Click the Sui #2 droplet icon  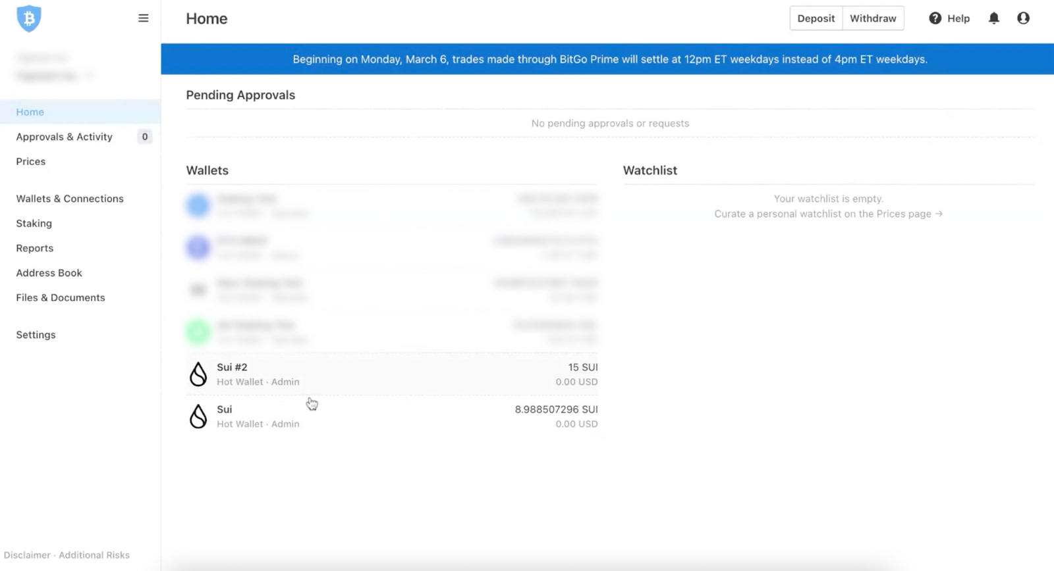point(198,374)
